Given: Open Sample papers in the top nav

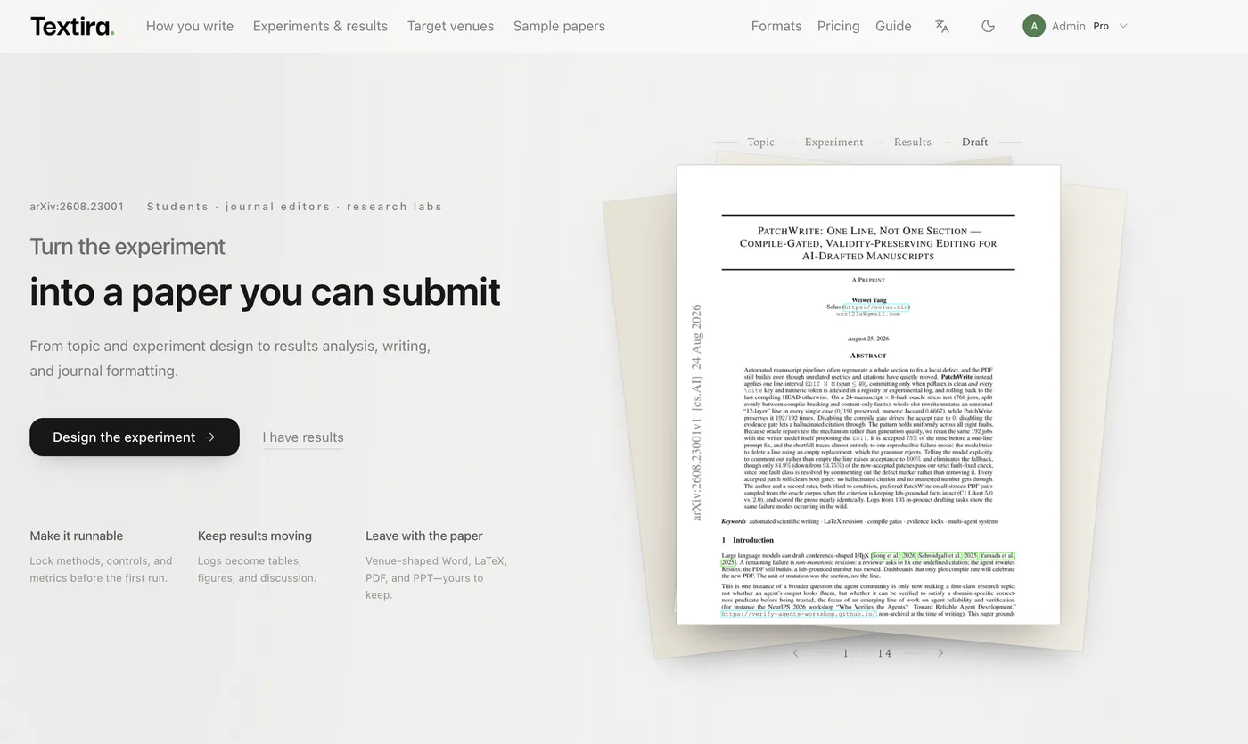Looking at the screenshot, I should pos(559,26).
